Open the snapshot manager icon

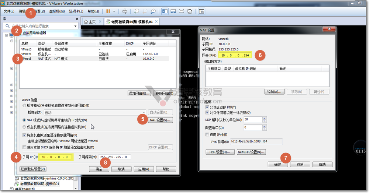click(153, 11)
